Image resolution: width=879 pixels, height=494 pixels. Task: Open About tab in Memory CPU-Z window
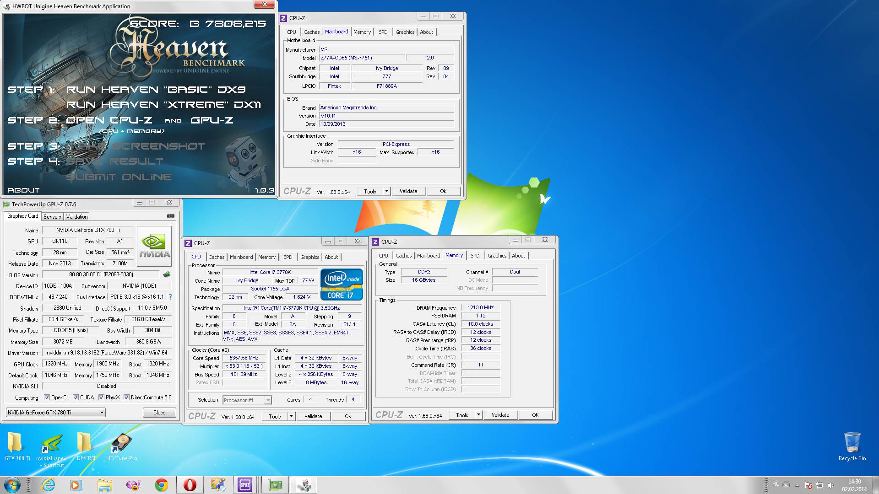pos(519,256)
